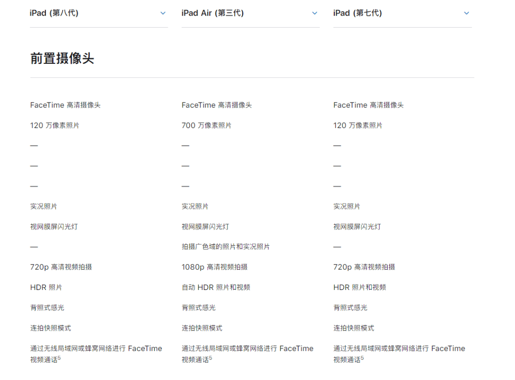
Task: Select "实况照片" in the iPad Air column
Action: pyautogui.click(x=195, y=207)
